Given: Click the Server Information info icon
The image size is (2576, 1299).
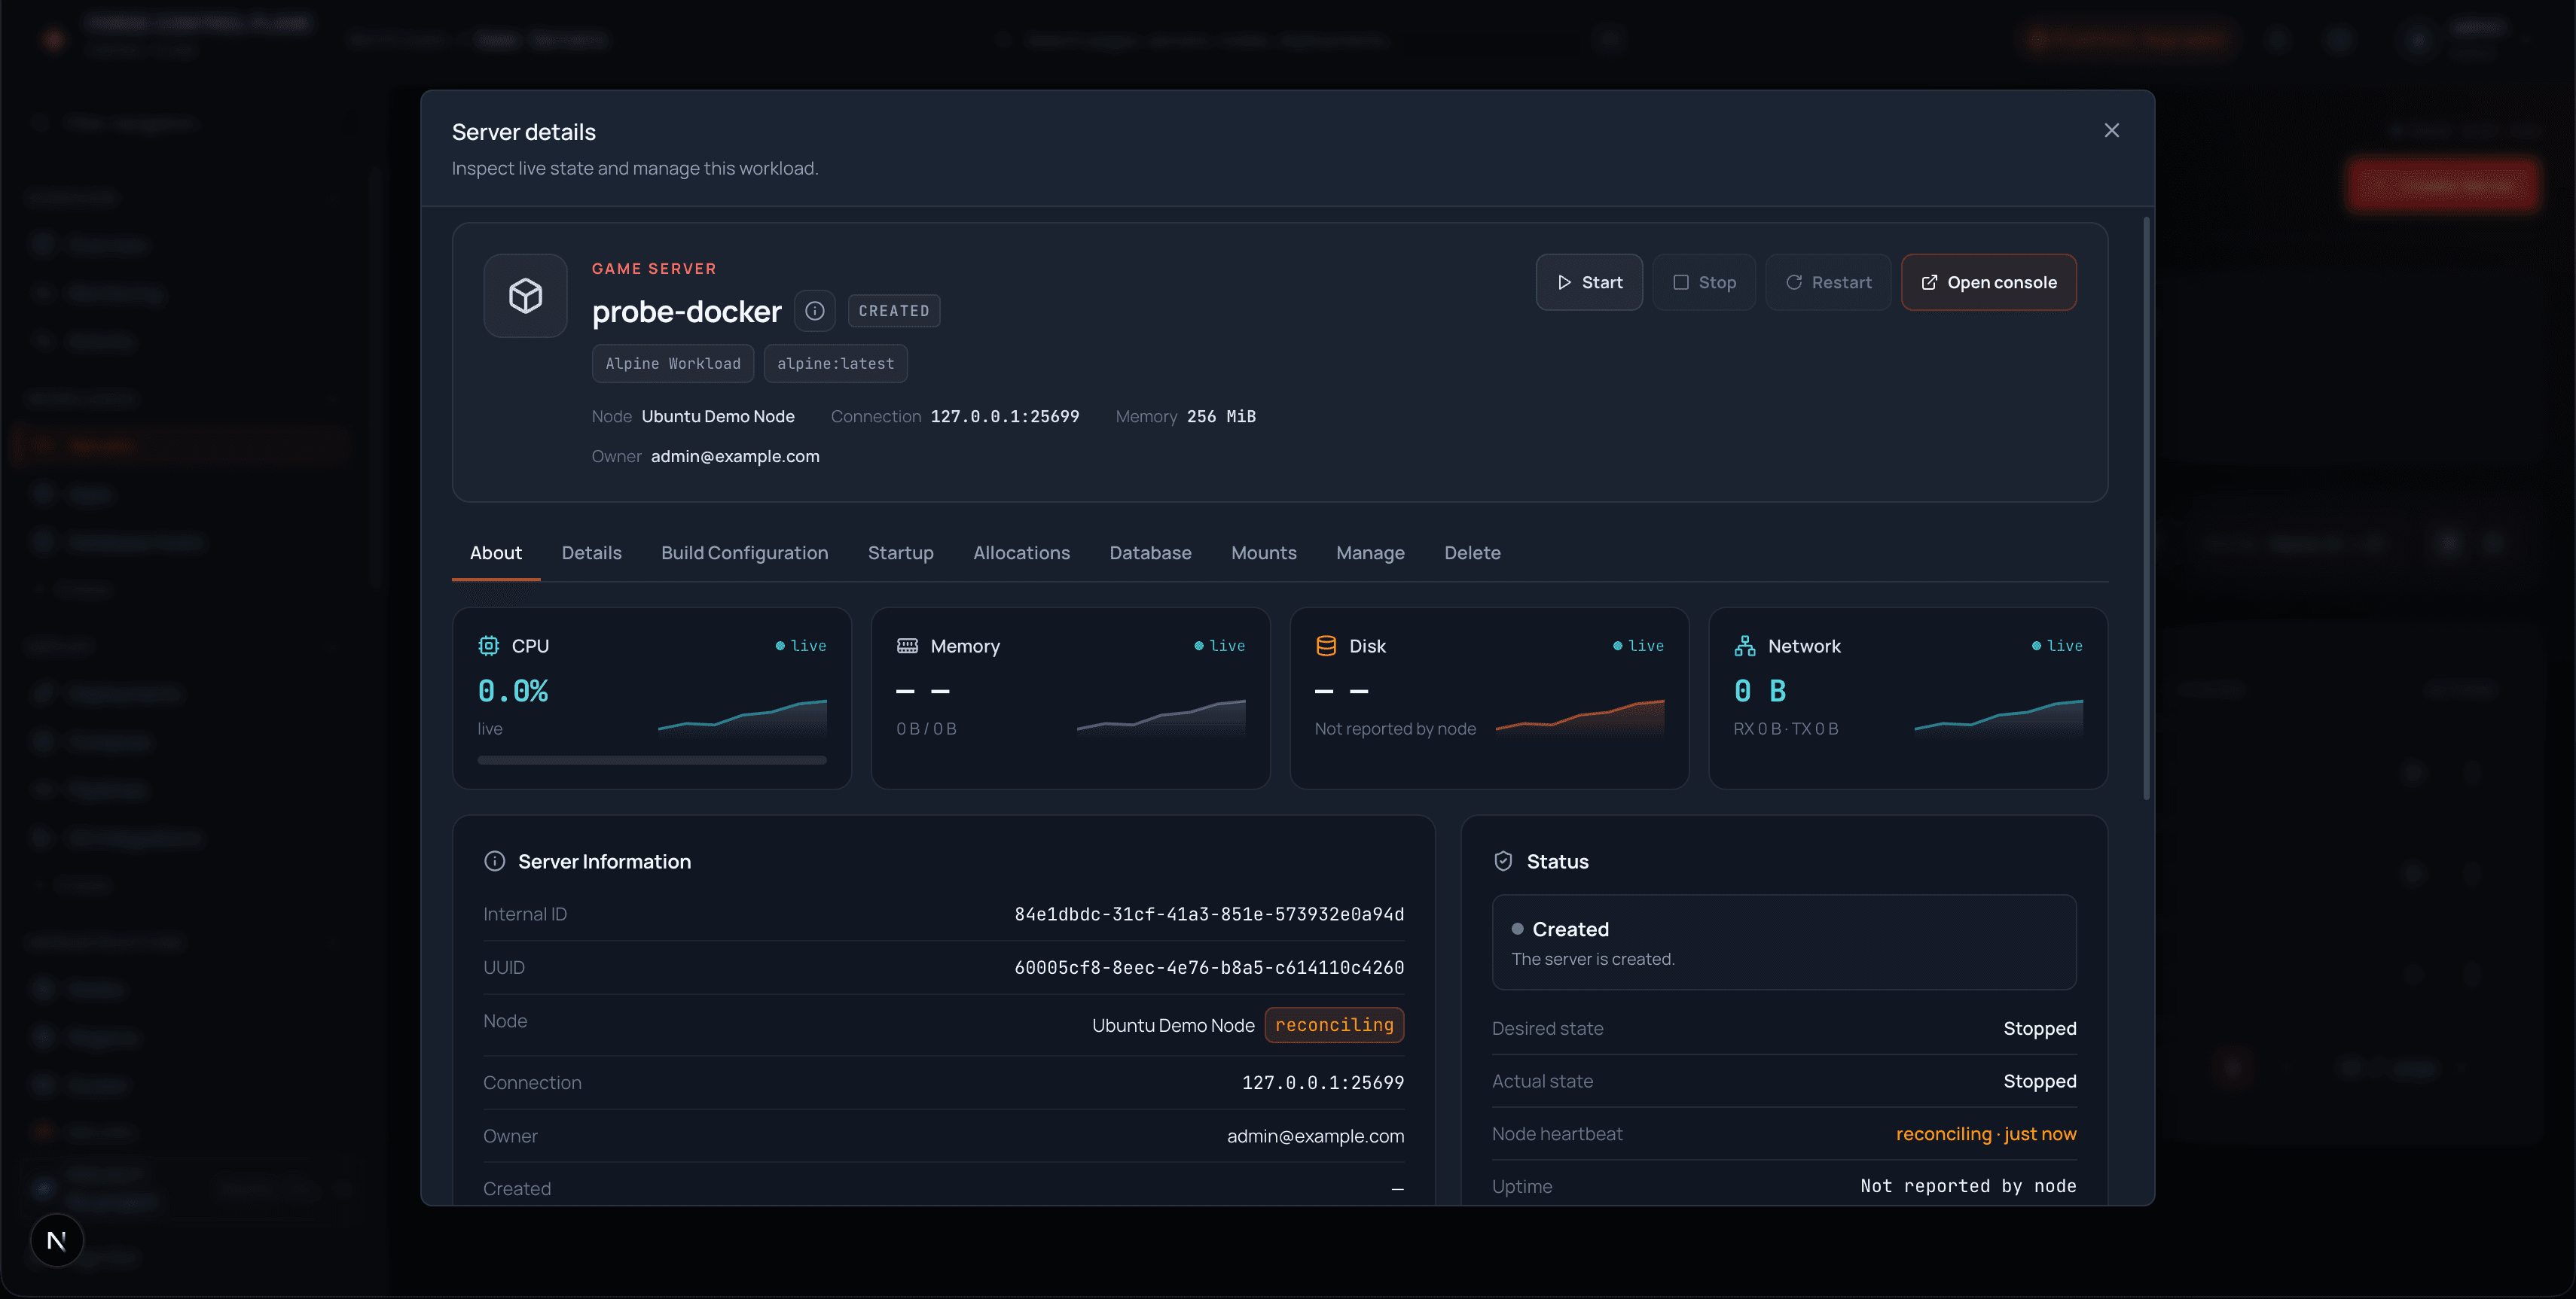Looking at the screenshot, I should click(494, 861).
